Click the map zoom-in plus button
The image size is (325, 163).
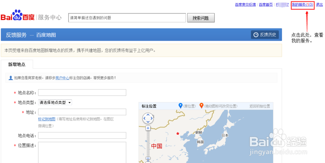(x=148, y=128)
